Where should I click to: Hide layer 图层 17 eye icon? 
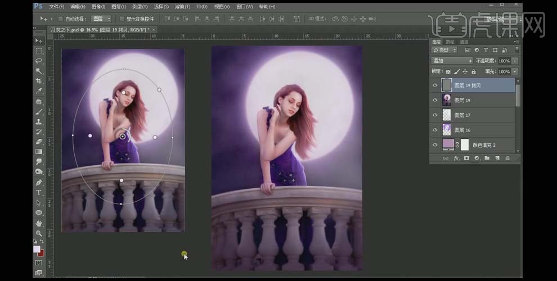(x=435, y=115)
